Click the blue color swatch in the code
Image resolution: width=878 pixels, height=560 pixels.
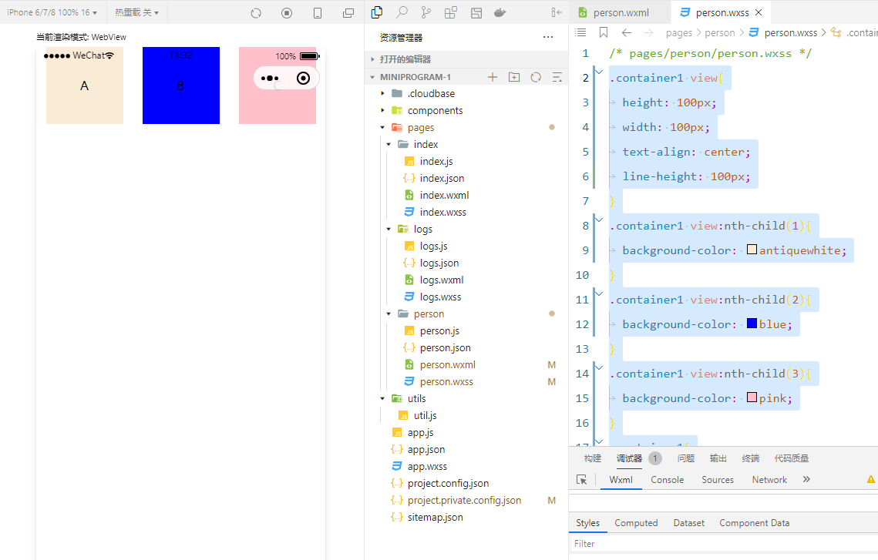[x=752, y=324]
